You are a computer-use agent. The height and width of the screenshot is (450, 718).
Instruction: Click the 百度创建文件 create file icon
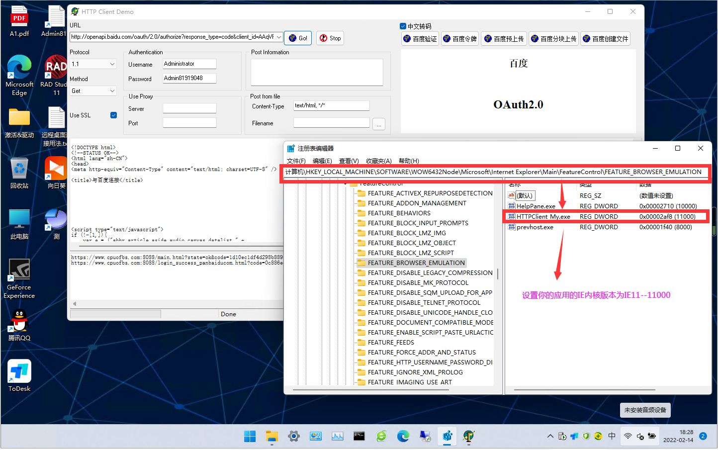click(605, 38)
